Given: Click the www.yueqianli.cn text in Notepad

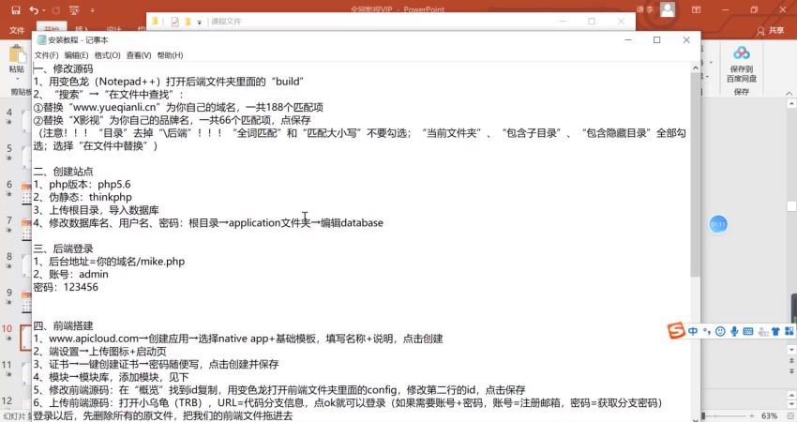Looking at the screenshot, I should coord(114,107).
